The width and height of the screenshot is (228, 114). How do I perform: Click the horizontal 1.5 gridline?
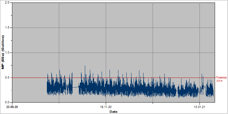[x=113, y=28]
